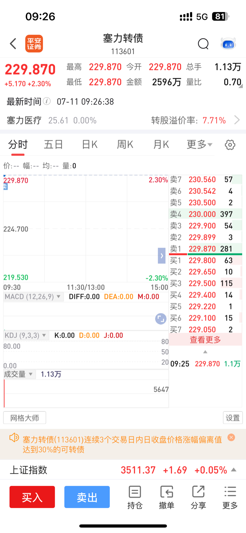Image resolution: width=246 pixels, height=533 pixels.
Task: Select the 卖7 230.560 order row
Action: click(x=205, y=179)
